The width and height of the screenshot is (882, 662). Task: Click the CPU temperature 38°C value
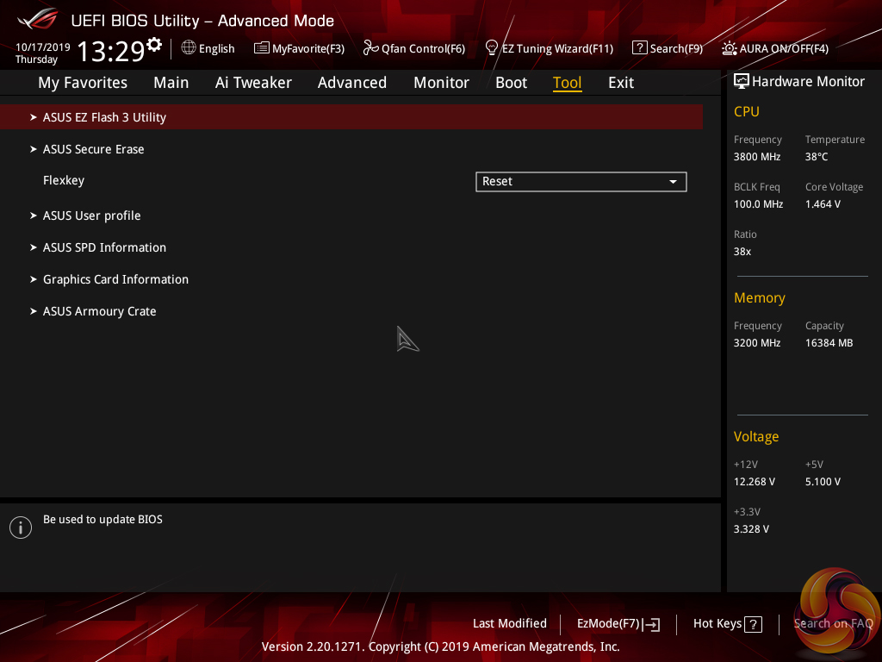(x=817, y=157)
